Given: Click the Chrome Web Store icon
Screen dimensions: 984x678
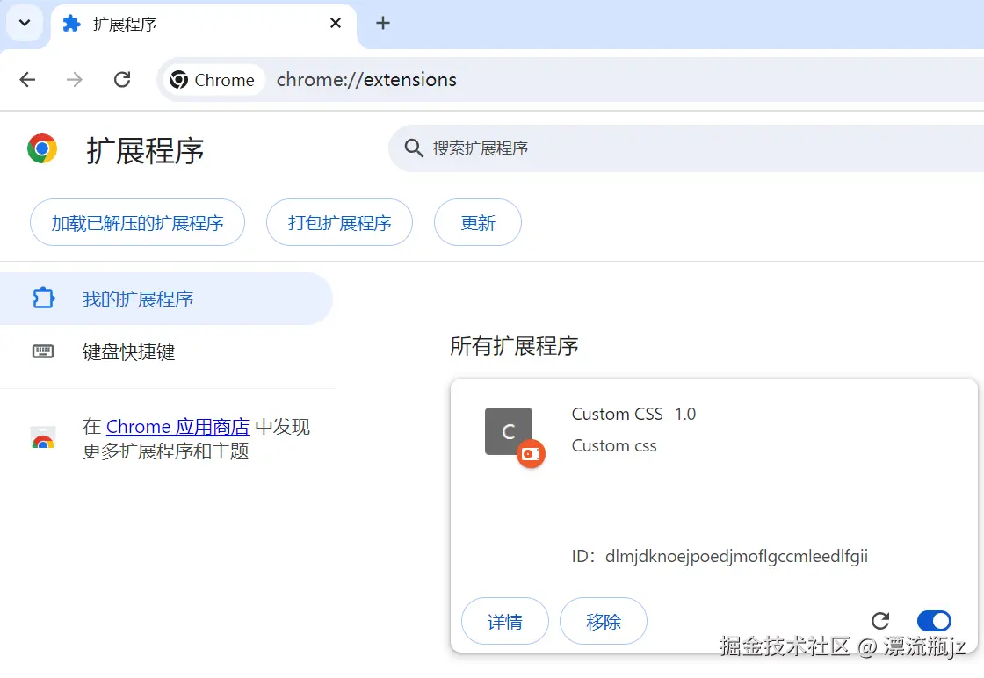Looking at the screenshot, I should [x=43, y=437].
